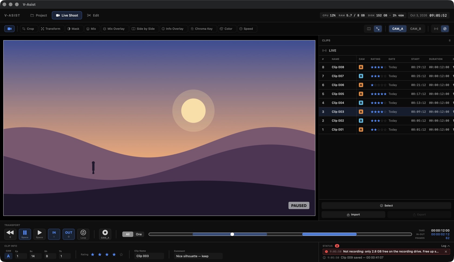Screen dimensions: 454x262
Task: Switch to the Live Shoot tab
Action: click(67, 15)
